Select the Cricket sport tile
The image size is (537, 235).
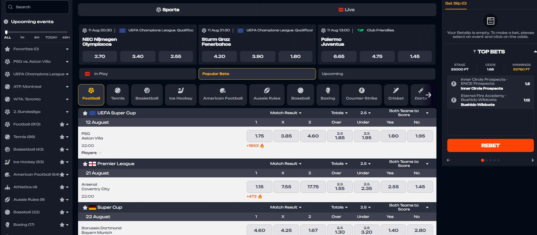[x=396, y=95]
